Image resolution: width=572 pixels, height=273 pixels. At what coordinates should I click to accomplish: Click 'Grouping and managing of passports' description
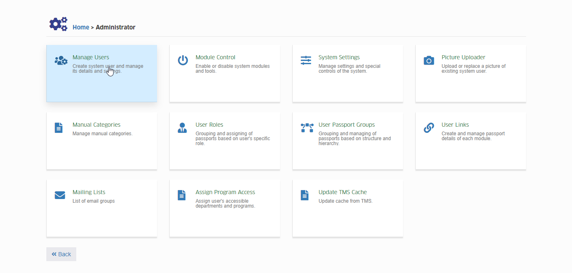355,139
